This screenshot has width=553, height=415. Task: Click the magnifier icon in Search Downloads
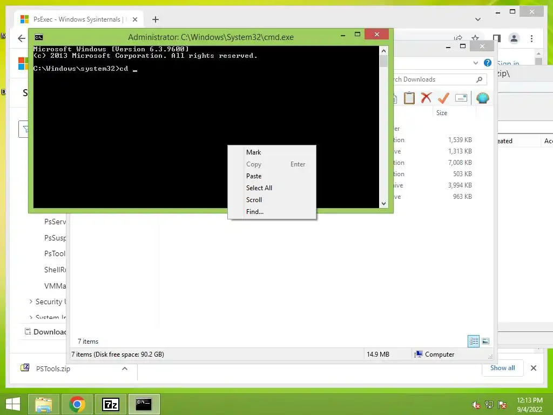(479, 79)
